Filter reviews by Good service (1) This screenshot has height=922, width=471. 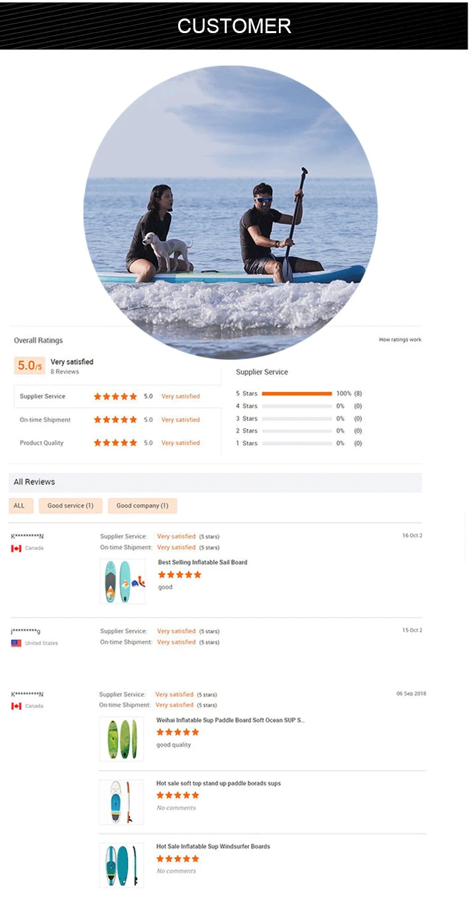70,506
